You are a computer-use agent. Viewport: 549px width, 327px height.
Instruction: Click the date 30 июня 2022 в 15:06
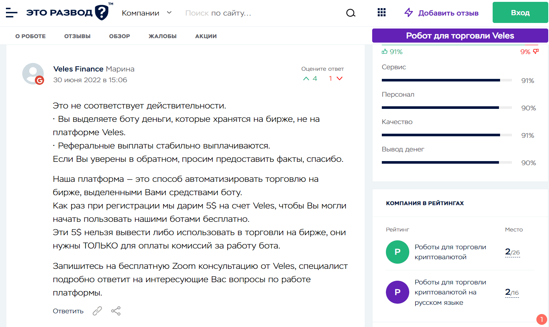(x=90, y=80)
